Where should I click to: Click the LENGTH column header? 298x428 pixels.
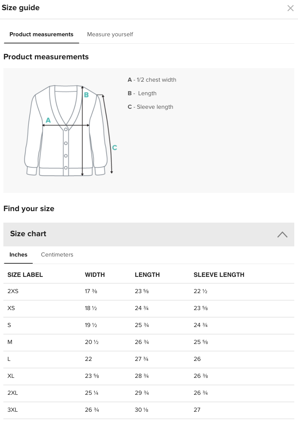147,275
